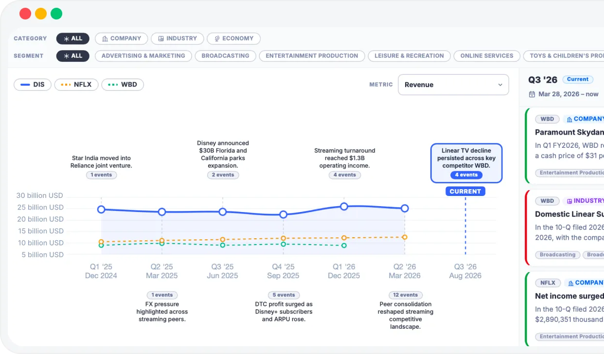Toggle the WBD series legend chip

pos(123,85)
